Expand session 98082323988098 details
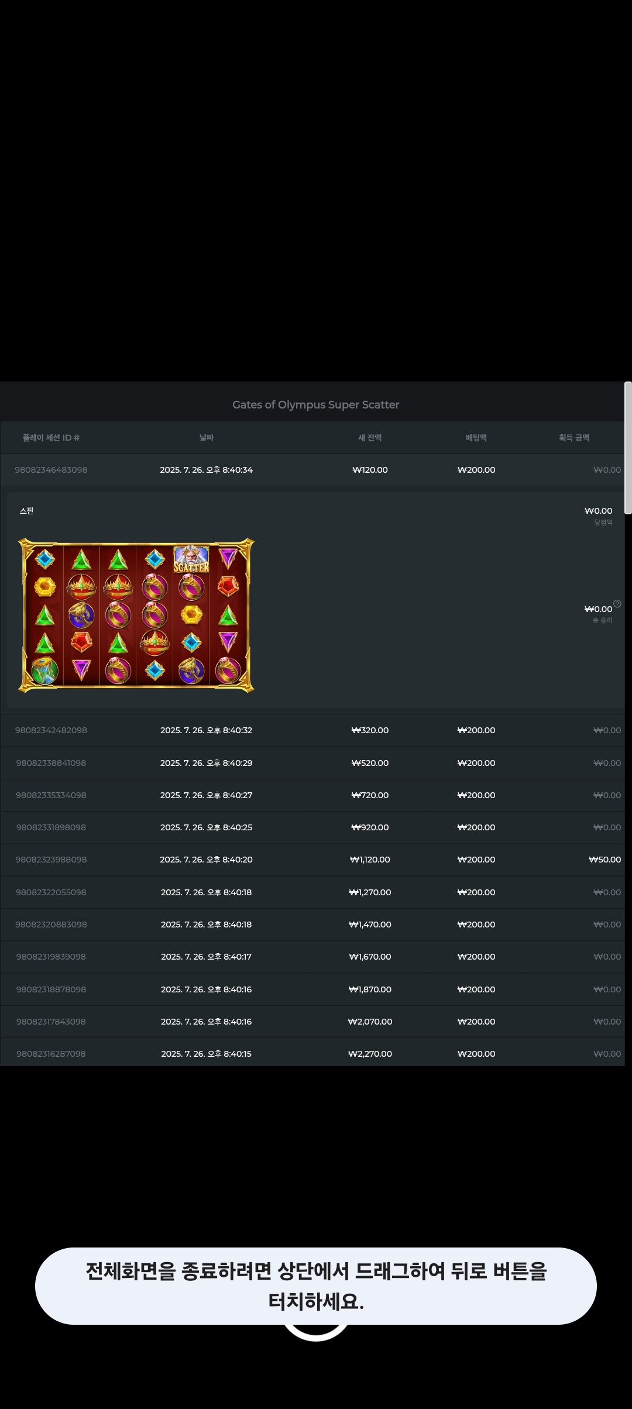This screenshot has height=1409, width=632. tap(312, 860)
